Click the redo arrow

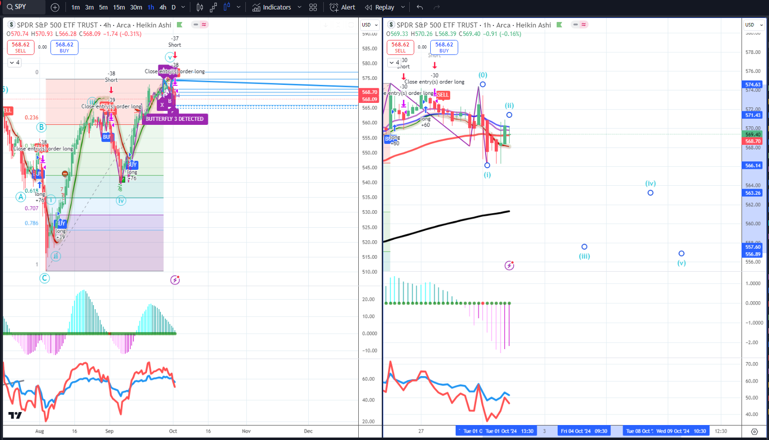[437, 7]
